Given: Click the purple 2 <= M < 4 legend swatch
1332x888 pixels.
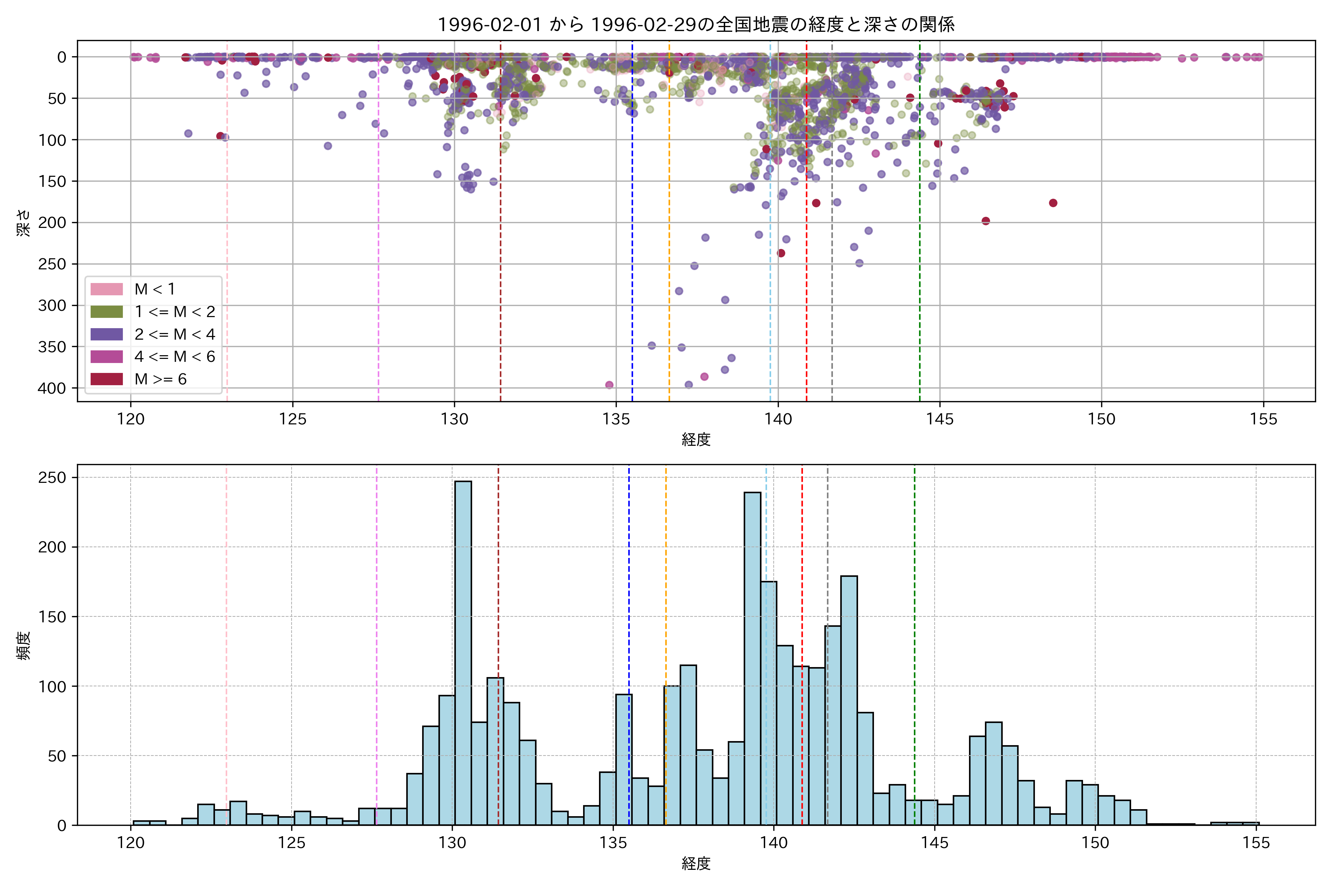Looking at the screenshot, I should point(107,334).
